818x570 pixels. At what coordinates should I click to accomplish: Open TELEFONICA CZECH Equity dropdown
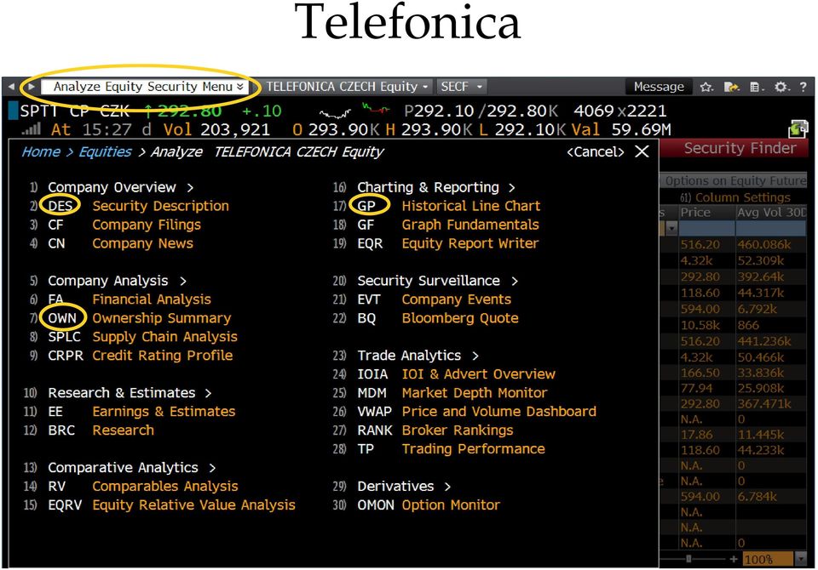[x=347, y=87]
